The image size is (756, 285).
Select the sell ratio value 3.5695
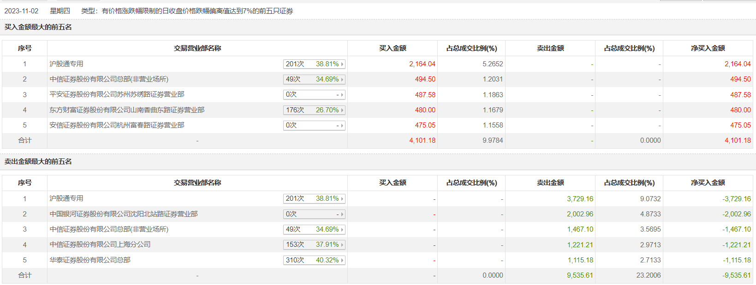pyautogui.click(x=650, y=229)
